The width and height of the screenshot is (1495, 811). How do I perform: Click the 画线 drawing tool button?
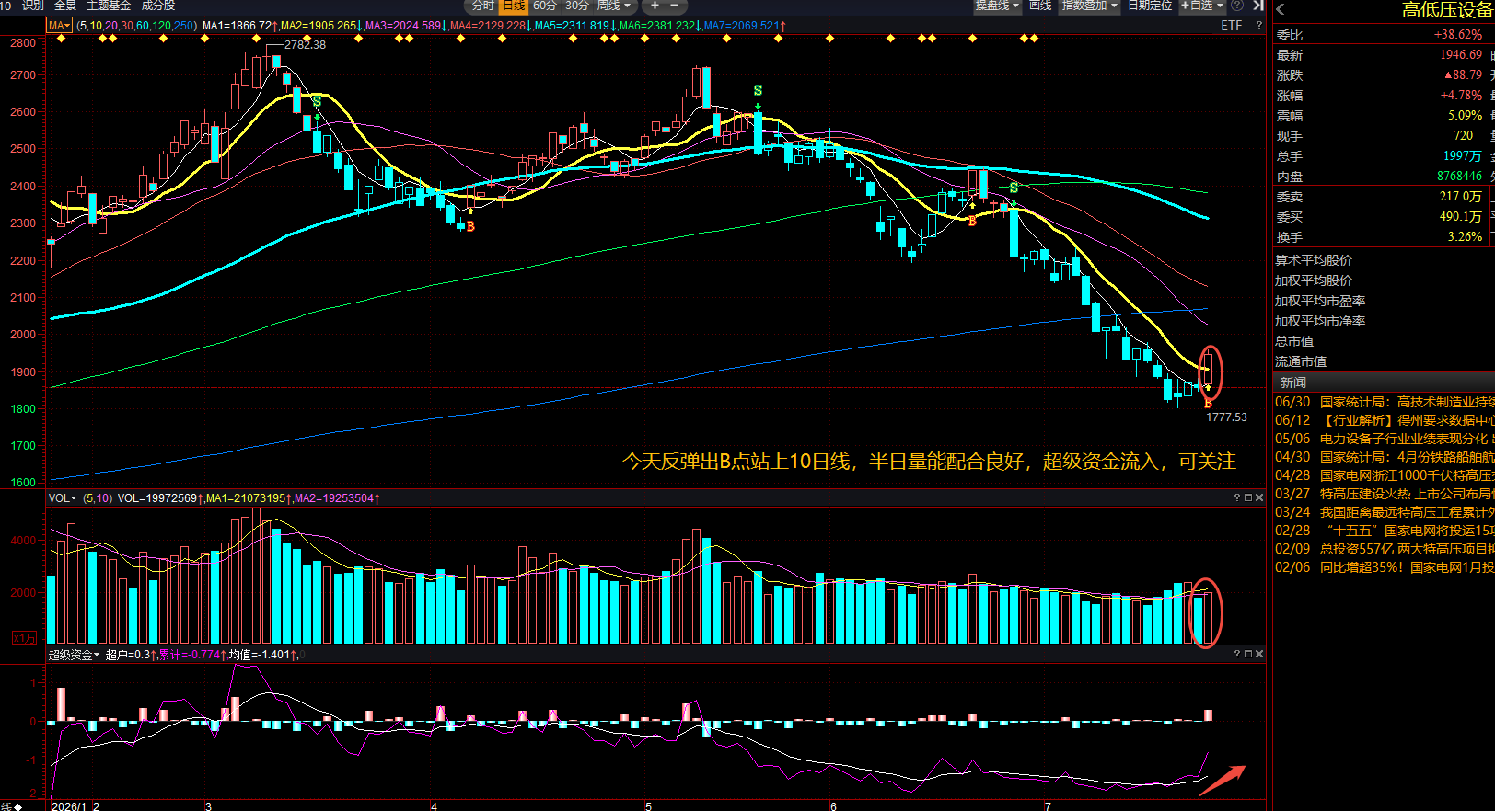1040,6
